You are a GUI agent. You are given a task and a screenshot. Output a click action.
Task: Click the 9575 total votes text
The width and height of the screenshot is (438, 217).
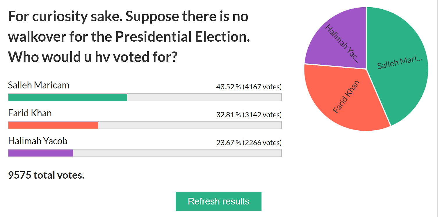click(x=46, y=175)
